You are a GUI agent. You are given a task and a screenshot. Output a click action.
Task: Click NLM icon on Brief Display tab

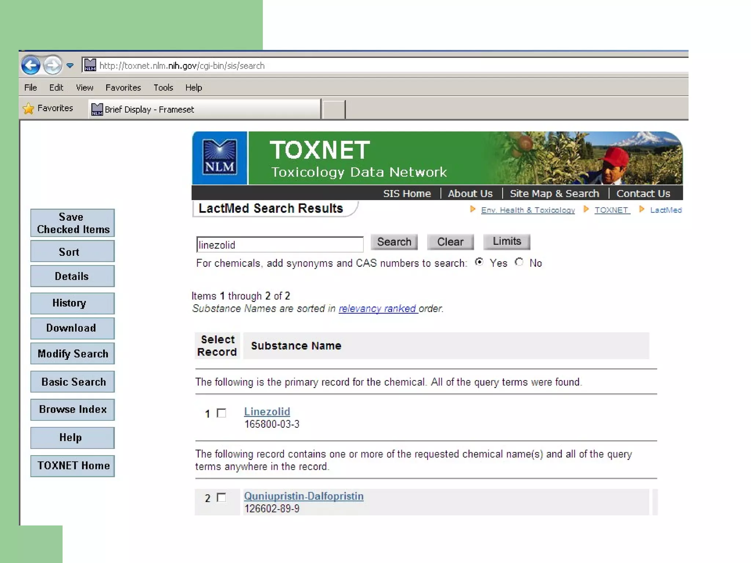pyautogui.click(x=97, y=109)
